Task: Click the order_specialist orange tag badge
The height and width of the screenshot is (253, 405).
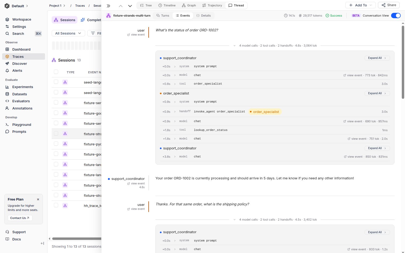Action: (265, 112)
